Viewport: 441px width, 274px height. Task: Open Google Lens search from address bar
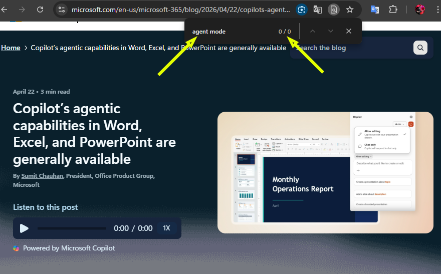pyautogui.click(x=301, y=10)
